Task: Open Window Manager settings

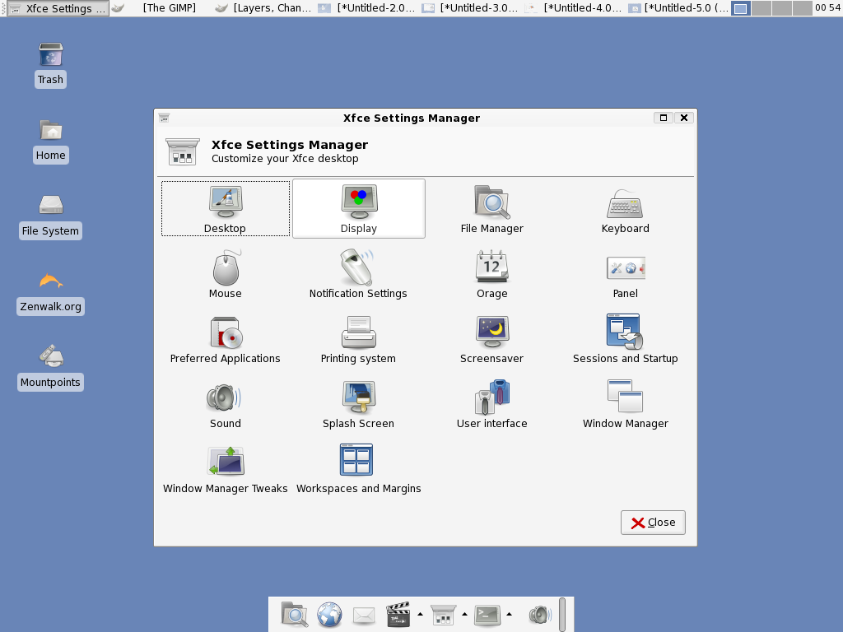Action: (626, 403)
